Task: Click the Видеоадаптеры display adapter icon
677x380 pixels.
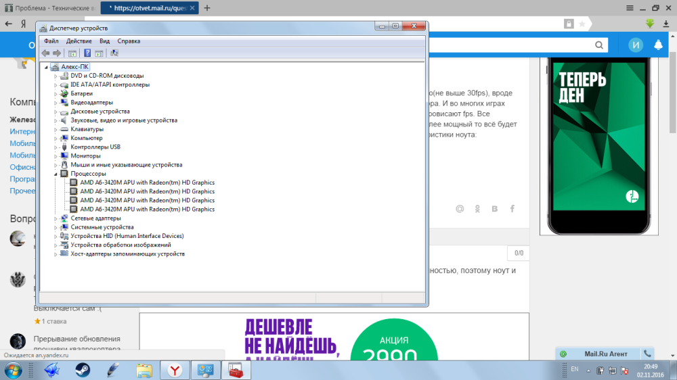Action: (x=64, y=102)
